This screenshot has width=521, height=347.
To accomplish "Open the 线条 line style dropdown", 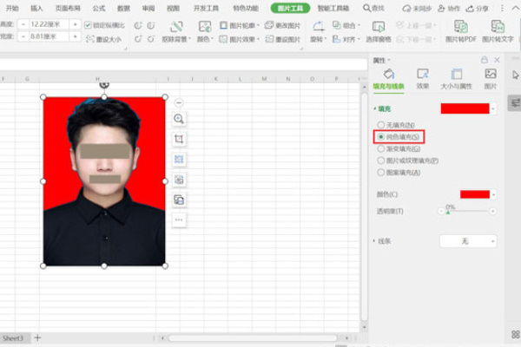I will pyautogui.click(x=469, y=240).
